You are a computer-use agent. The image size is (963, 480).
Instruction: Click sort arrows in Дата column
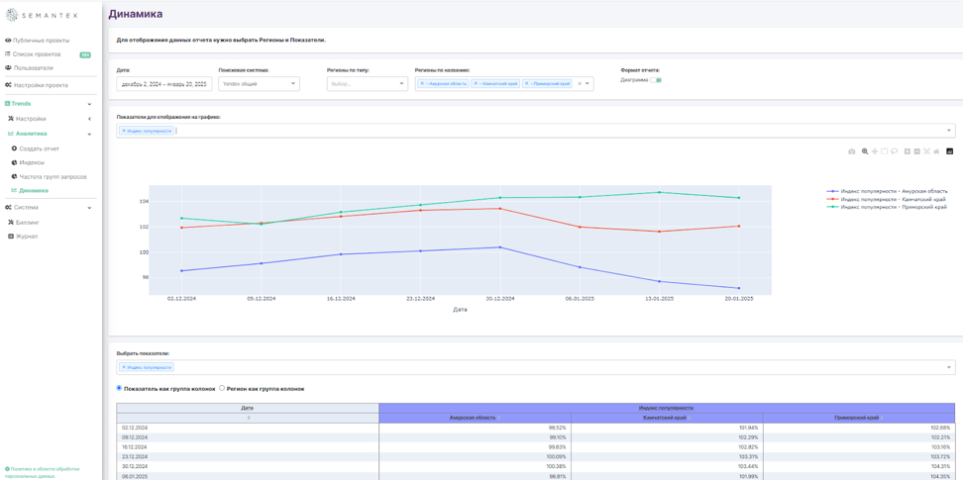pyautogui.click(x=248, y=418)
